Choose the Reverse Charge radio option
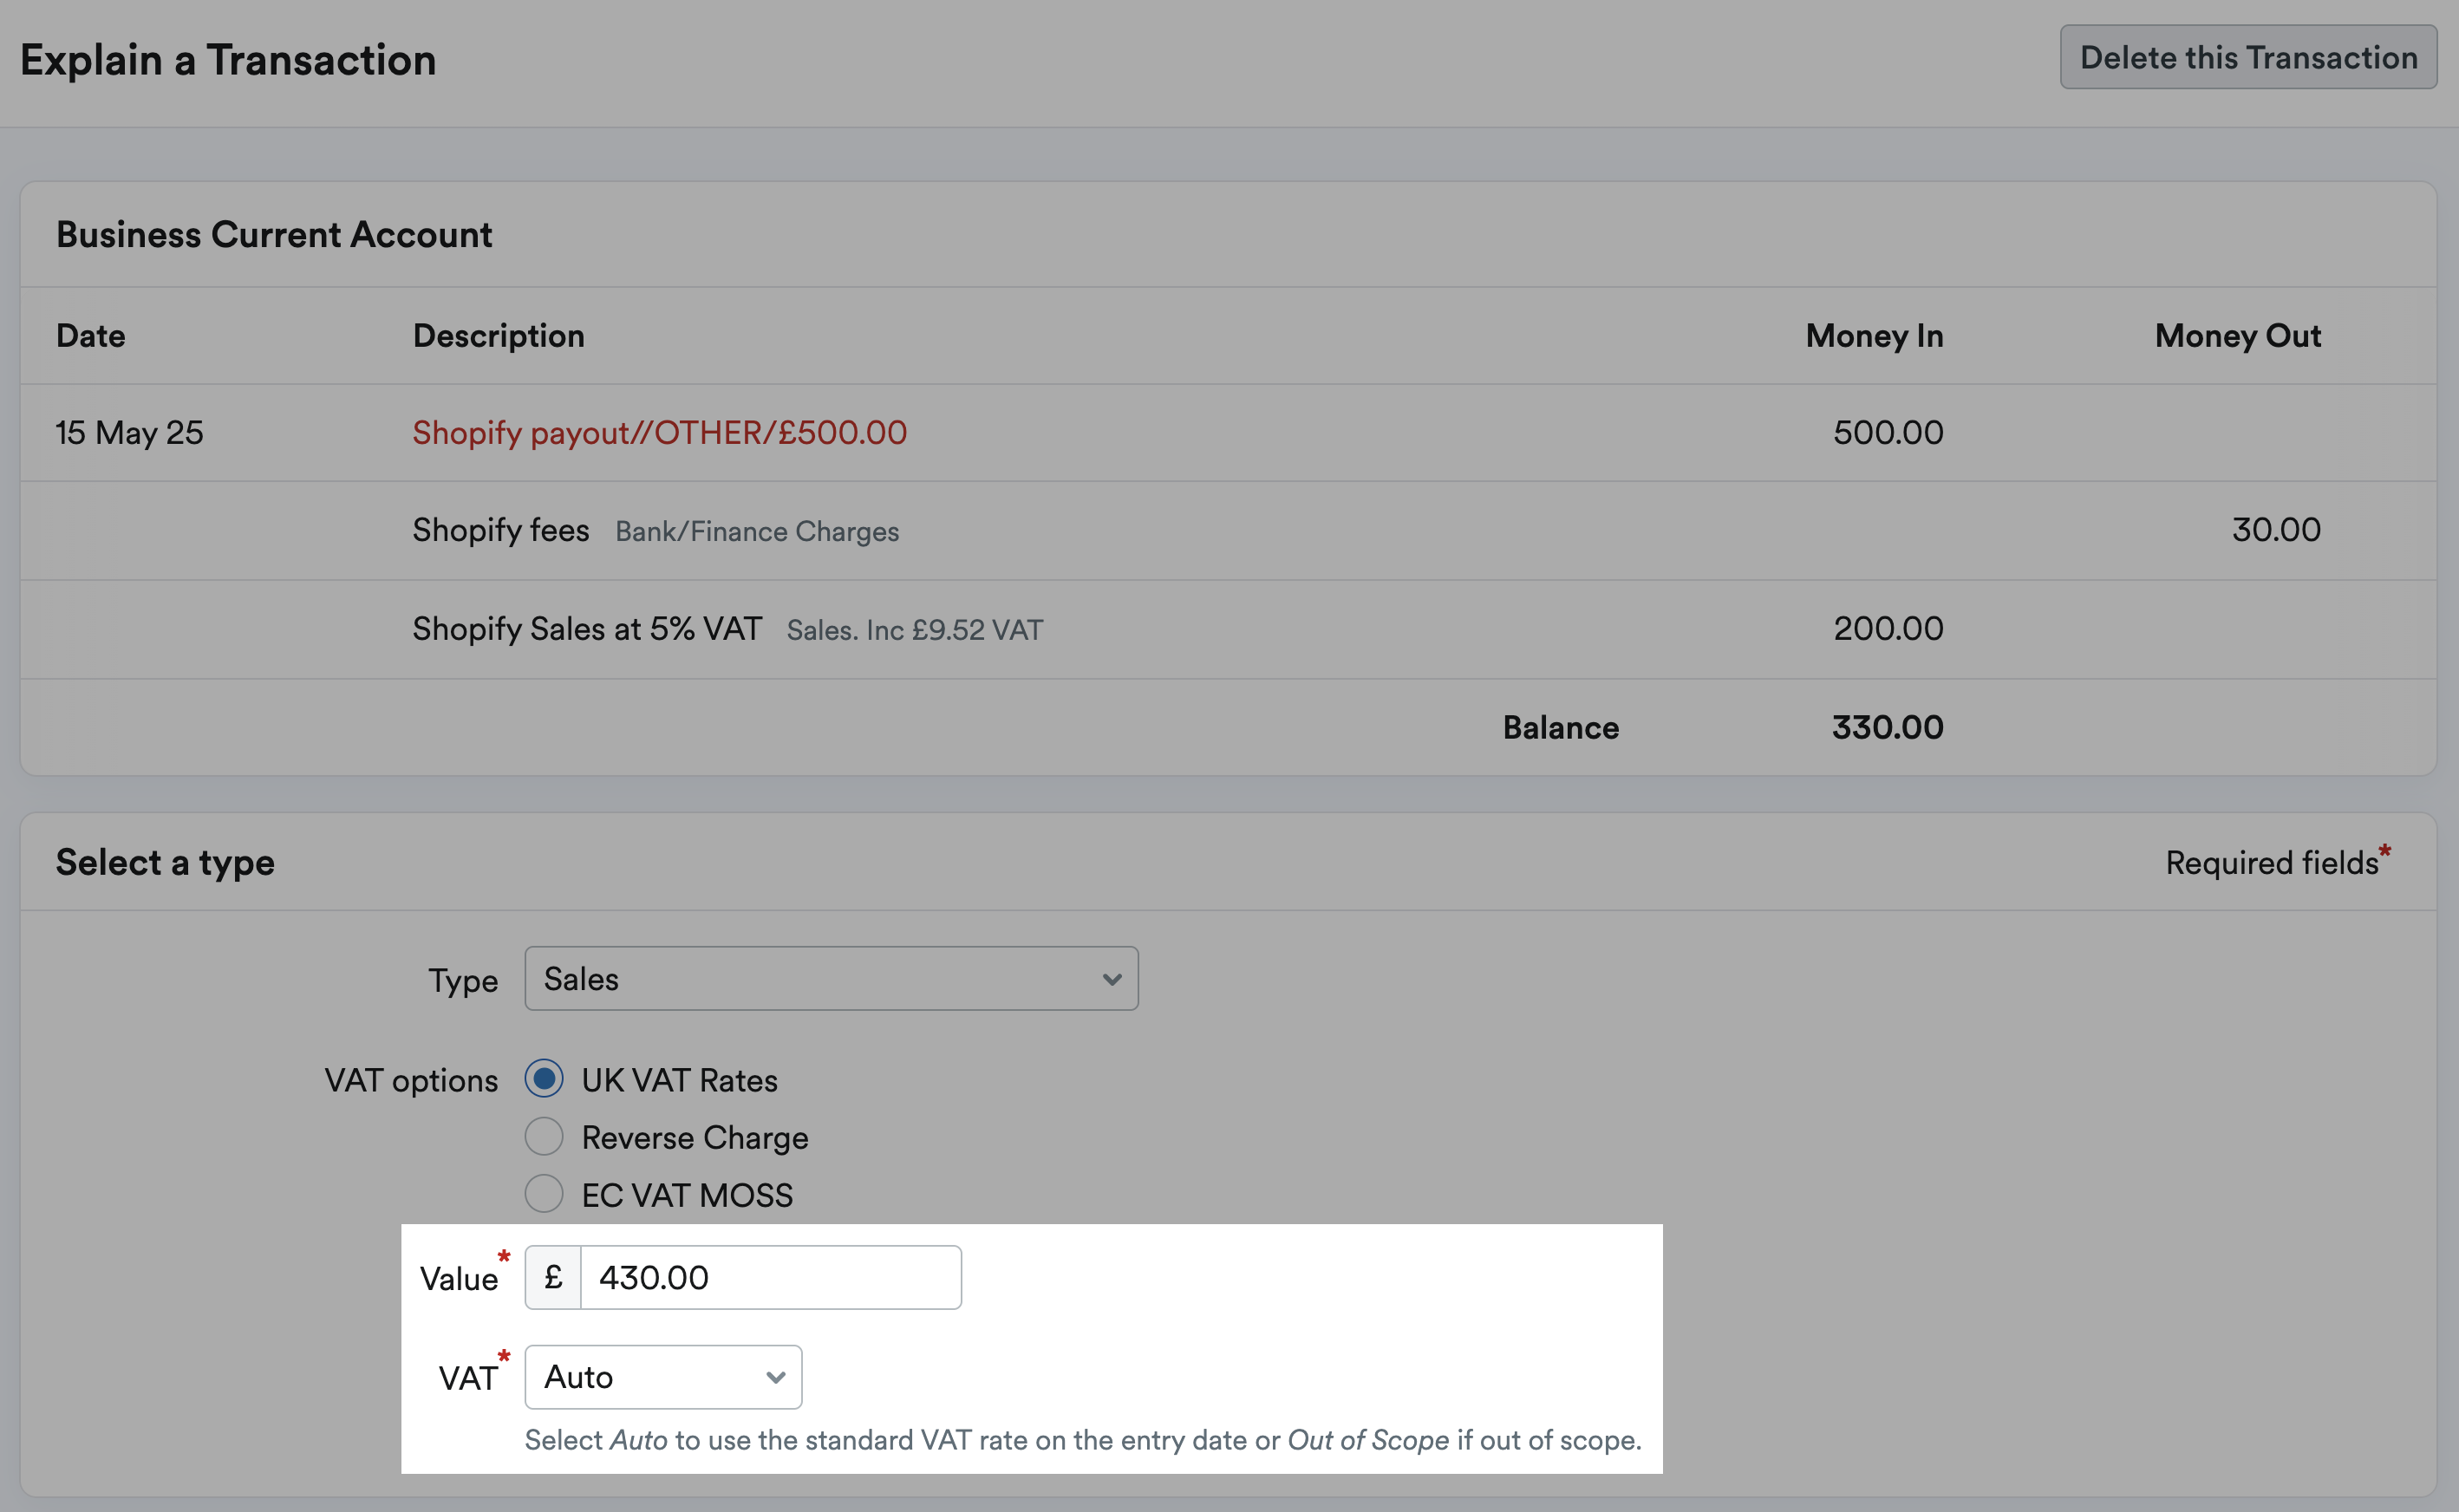 pyautogui.click(x=544, y=1137)
